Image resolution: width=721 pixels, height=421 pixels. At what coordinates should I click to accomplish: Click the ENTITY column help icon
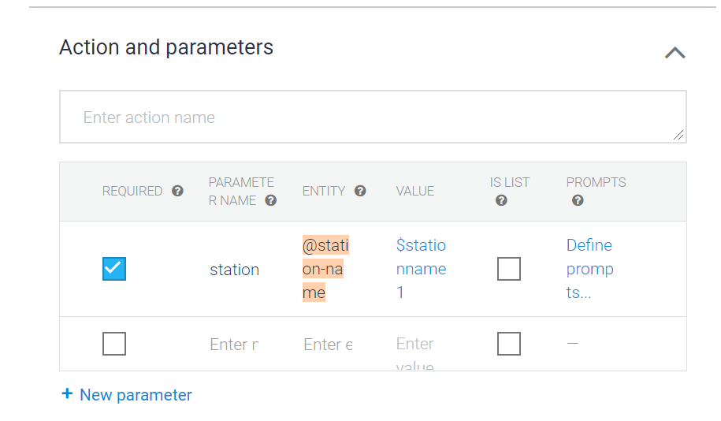pos(360,191)
